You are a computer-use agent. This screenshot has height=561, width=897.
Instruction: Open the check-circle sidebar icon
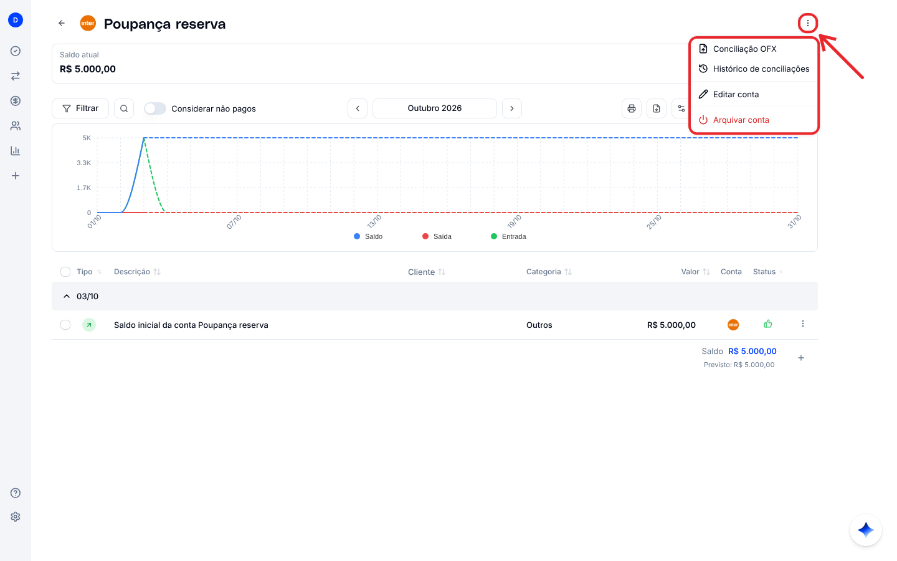pos(16,51)
